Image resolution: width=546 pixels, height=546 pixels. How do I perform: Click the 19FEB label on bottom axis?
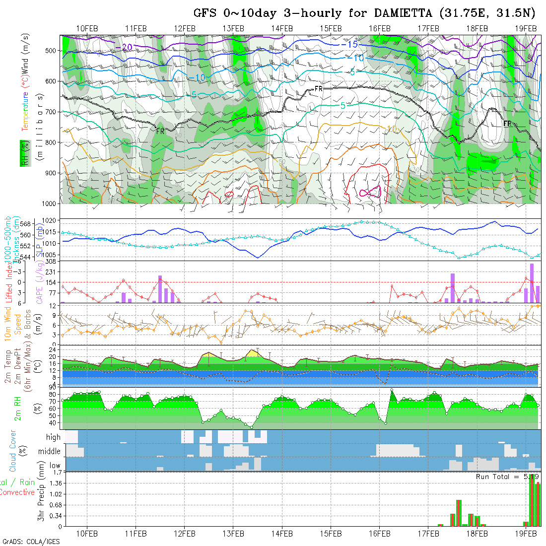tap(525, 533)
